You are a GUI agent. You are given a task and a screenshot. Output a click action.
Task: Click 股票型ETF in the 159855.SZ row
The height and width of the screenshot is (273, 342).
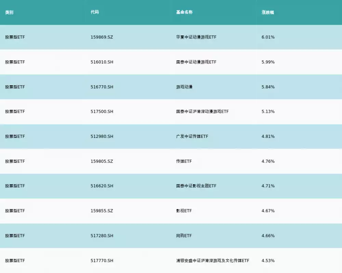pos(15,211)
